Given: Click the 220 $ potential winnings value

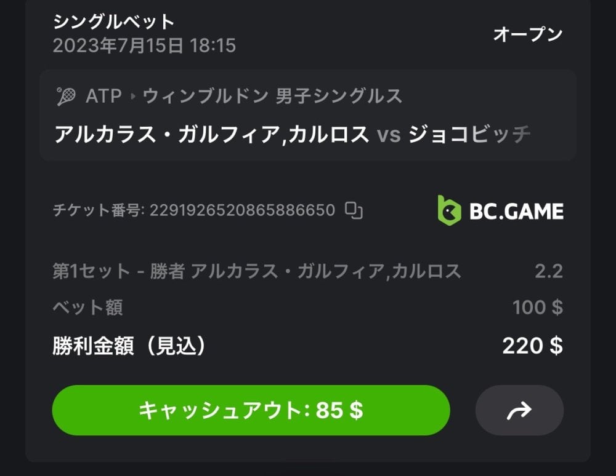Looking at the screenshot, I should [532, 346].
